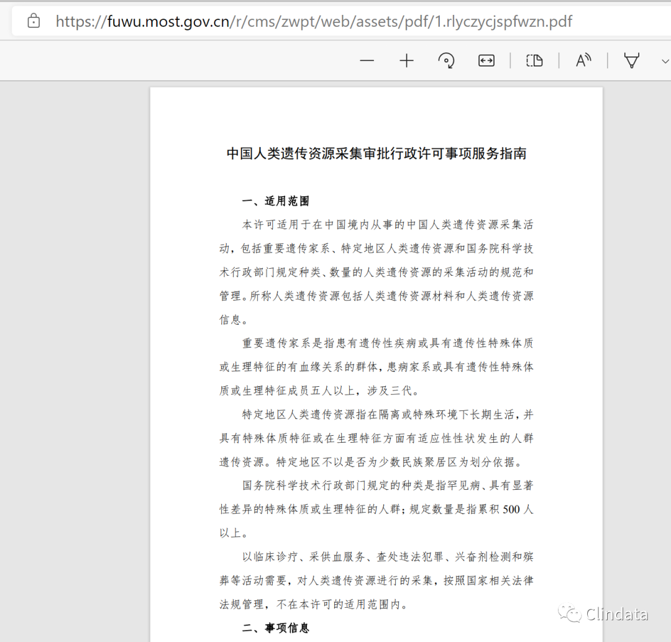Click the single-line text 信息。
This screenshot has width=671, height=642.
tap(234, 320)
